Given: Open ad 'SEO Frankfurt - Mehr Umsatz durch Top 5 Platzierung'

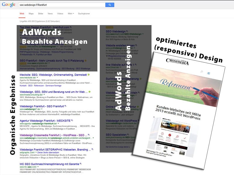Looking at the screenshot, I should (52, 61).
